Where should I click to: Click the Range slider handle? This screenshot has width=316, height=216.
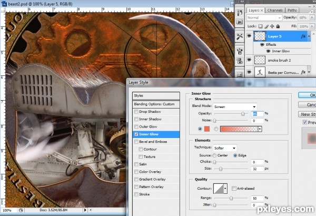(x=231, y=198)
